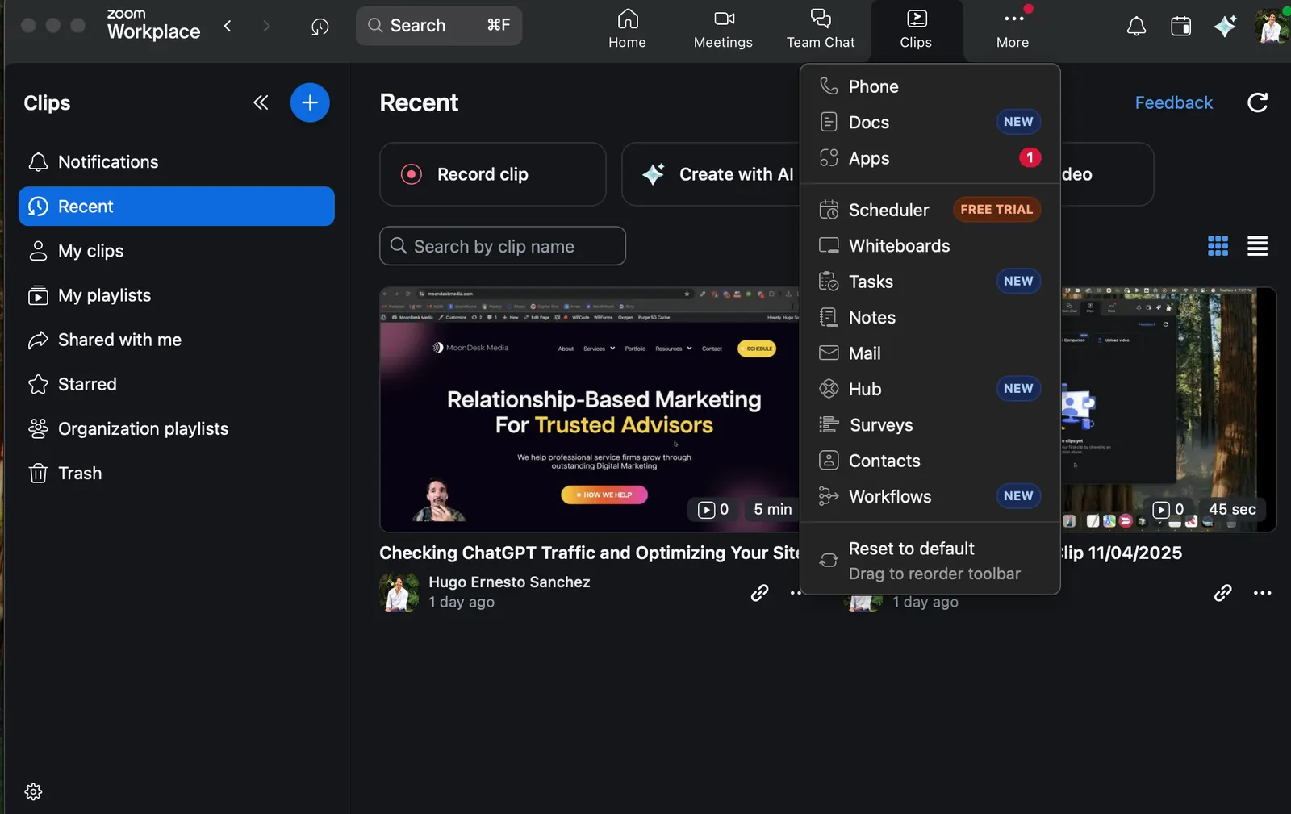Click Reset to default toolbar option
1291x814 pixels.
pos(930,560)
